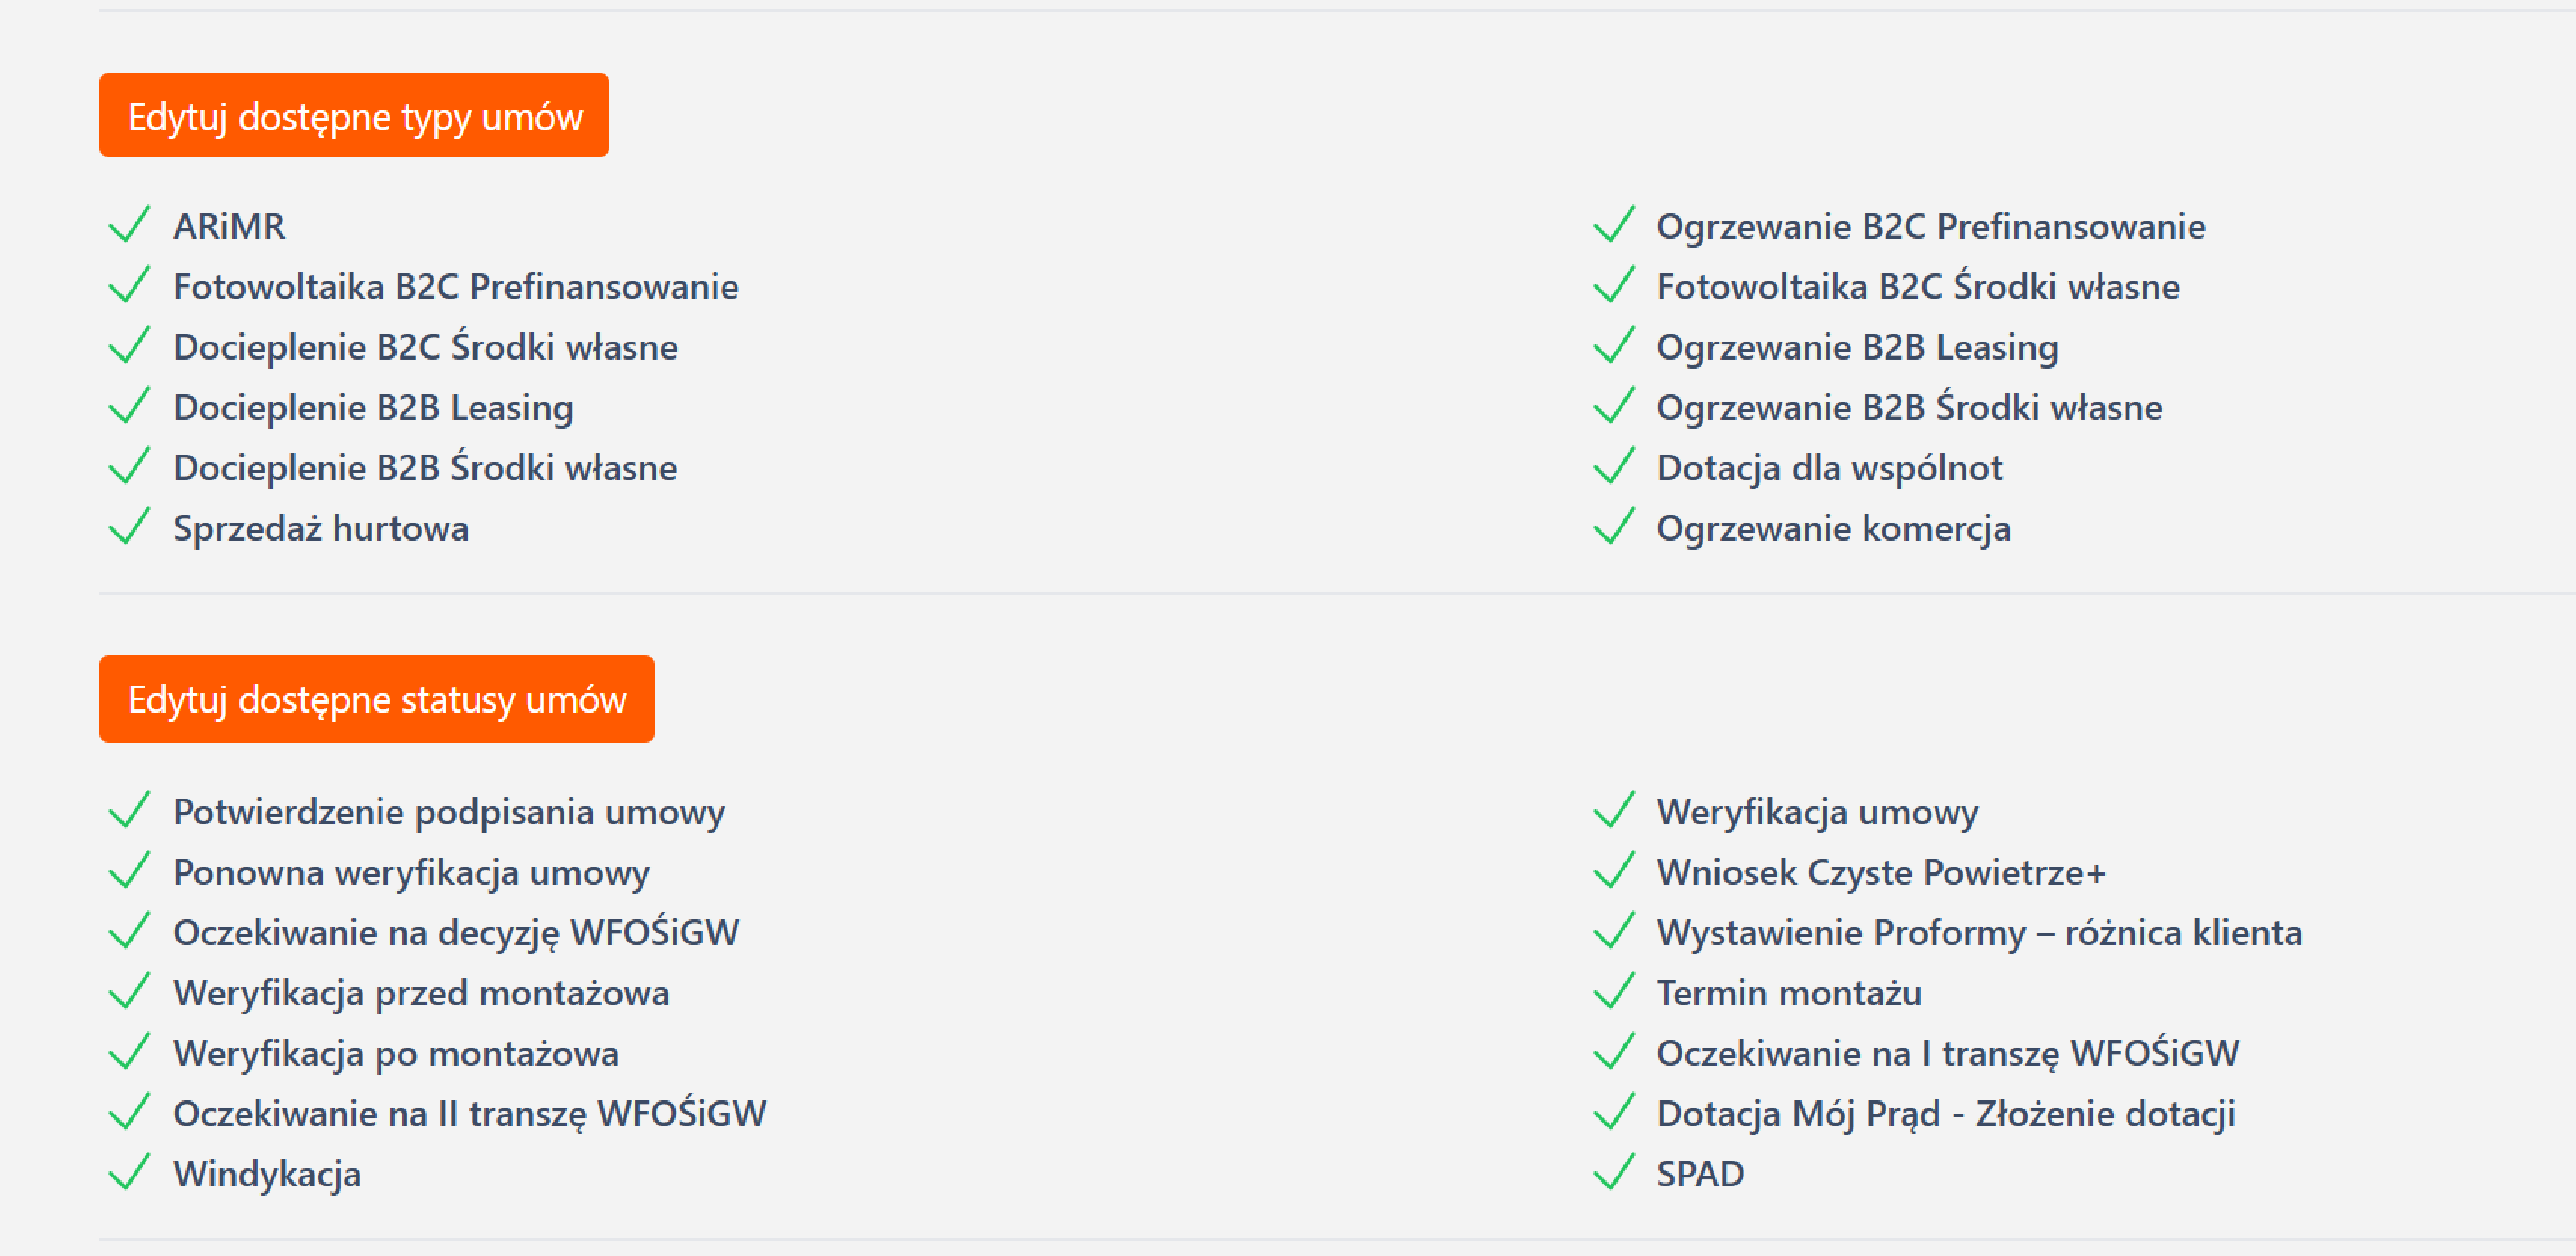The width and height of the screenshot is (2576, 1256).
Task: Select the Wniosek Czyste Powietrze+ status
Action: pyautogui.click(x=1880, y=872)
